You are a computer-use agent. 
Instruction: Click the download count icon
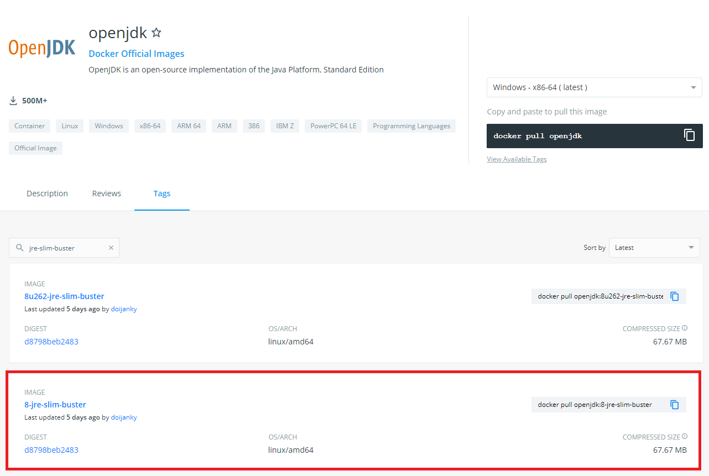pos(13,101)
